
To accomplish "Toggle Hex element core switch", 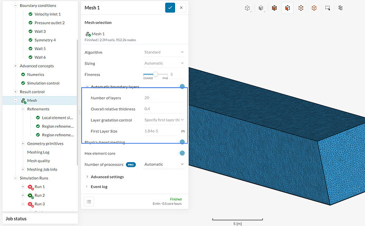I will coord(182,153).
